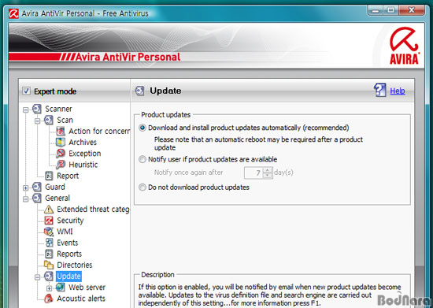Close the Avira AntiVir window

click(412, 10)
